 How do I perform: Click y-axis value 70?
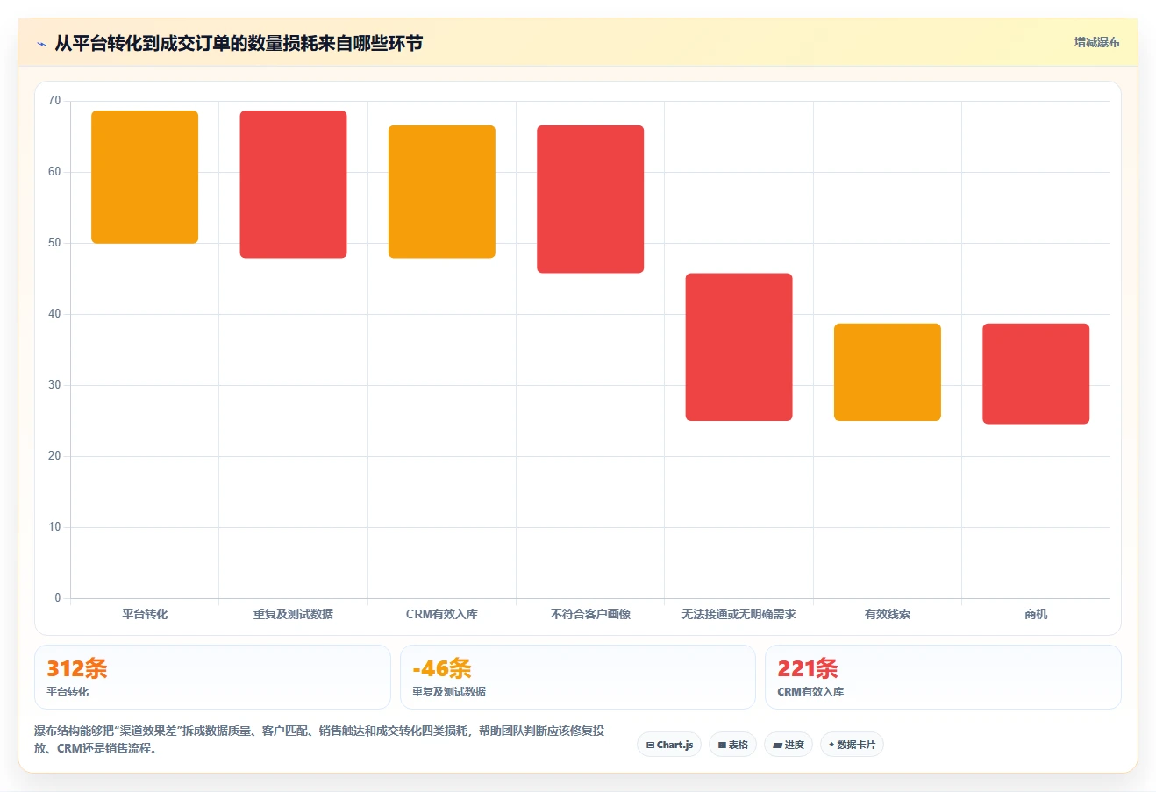click(x=54, y=101)
